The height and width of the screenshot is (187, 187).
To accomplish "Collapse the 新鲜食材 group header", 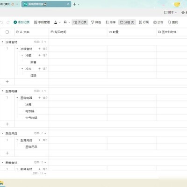I will pyautogui.click(x=2, y=162).
